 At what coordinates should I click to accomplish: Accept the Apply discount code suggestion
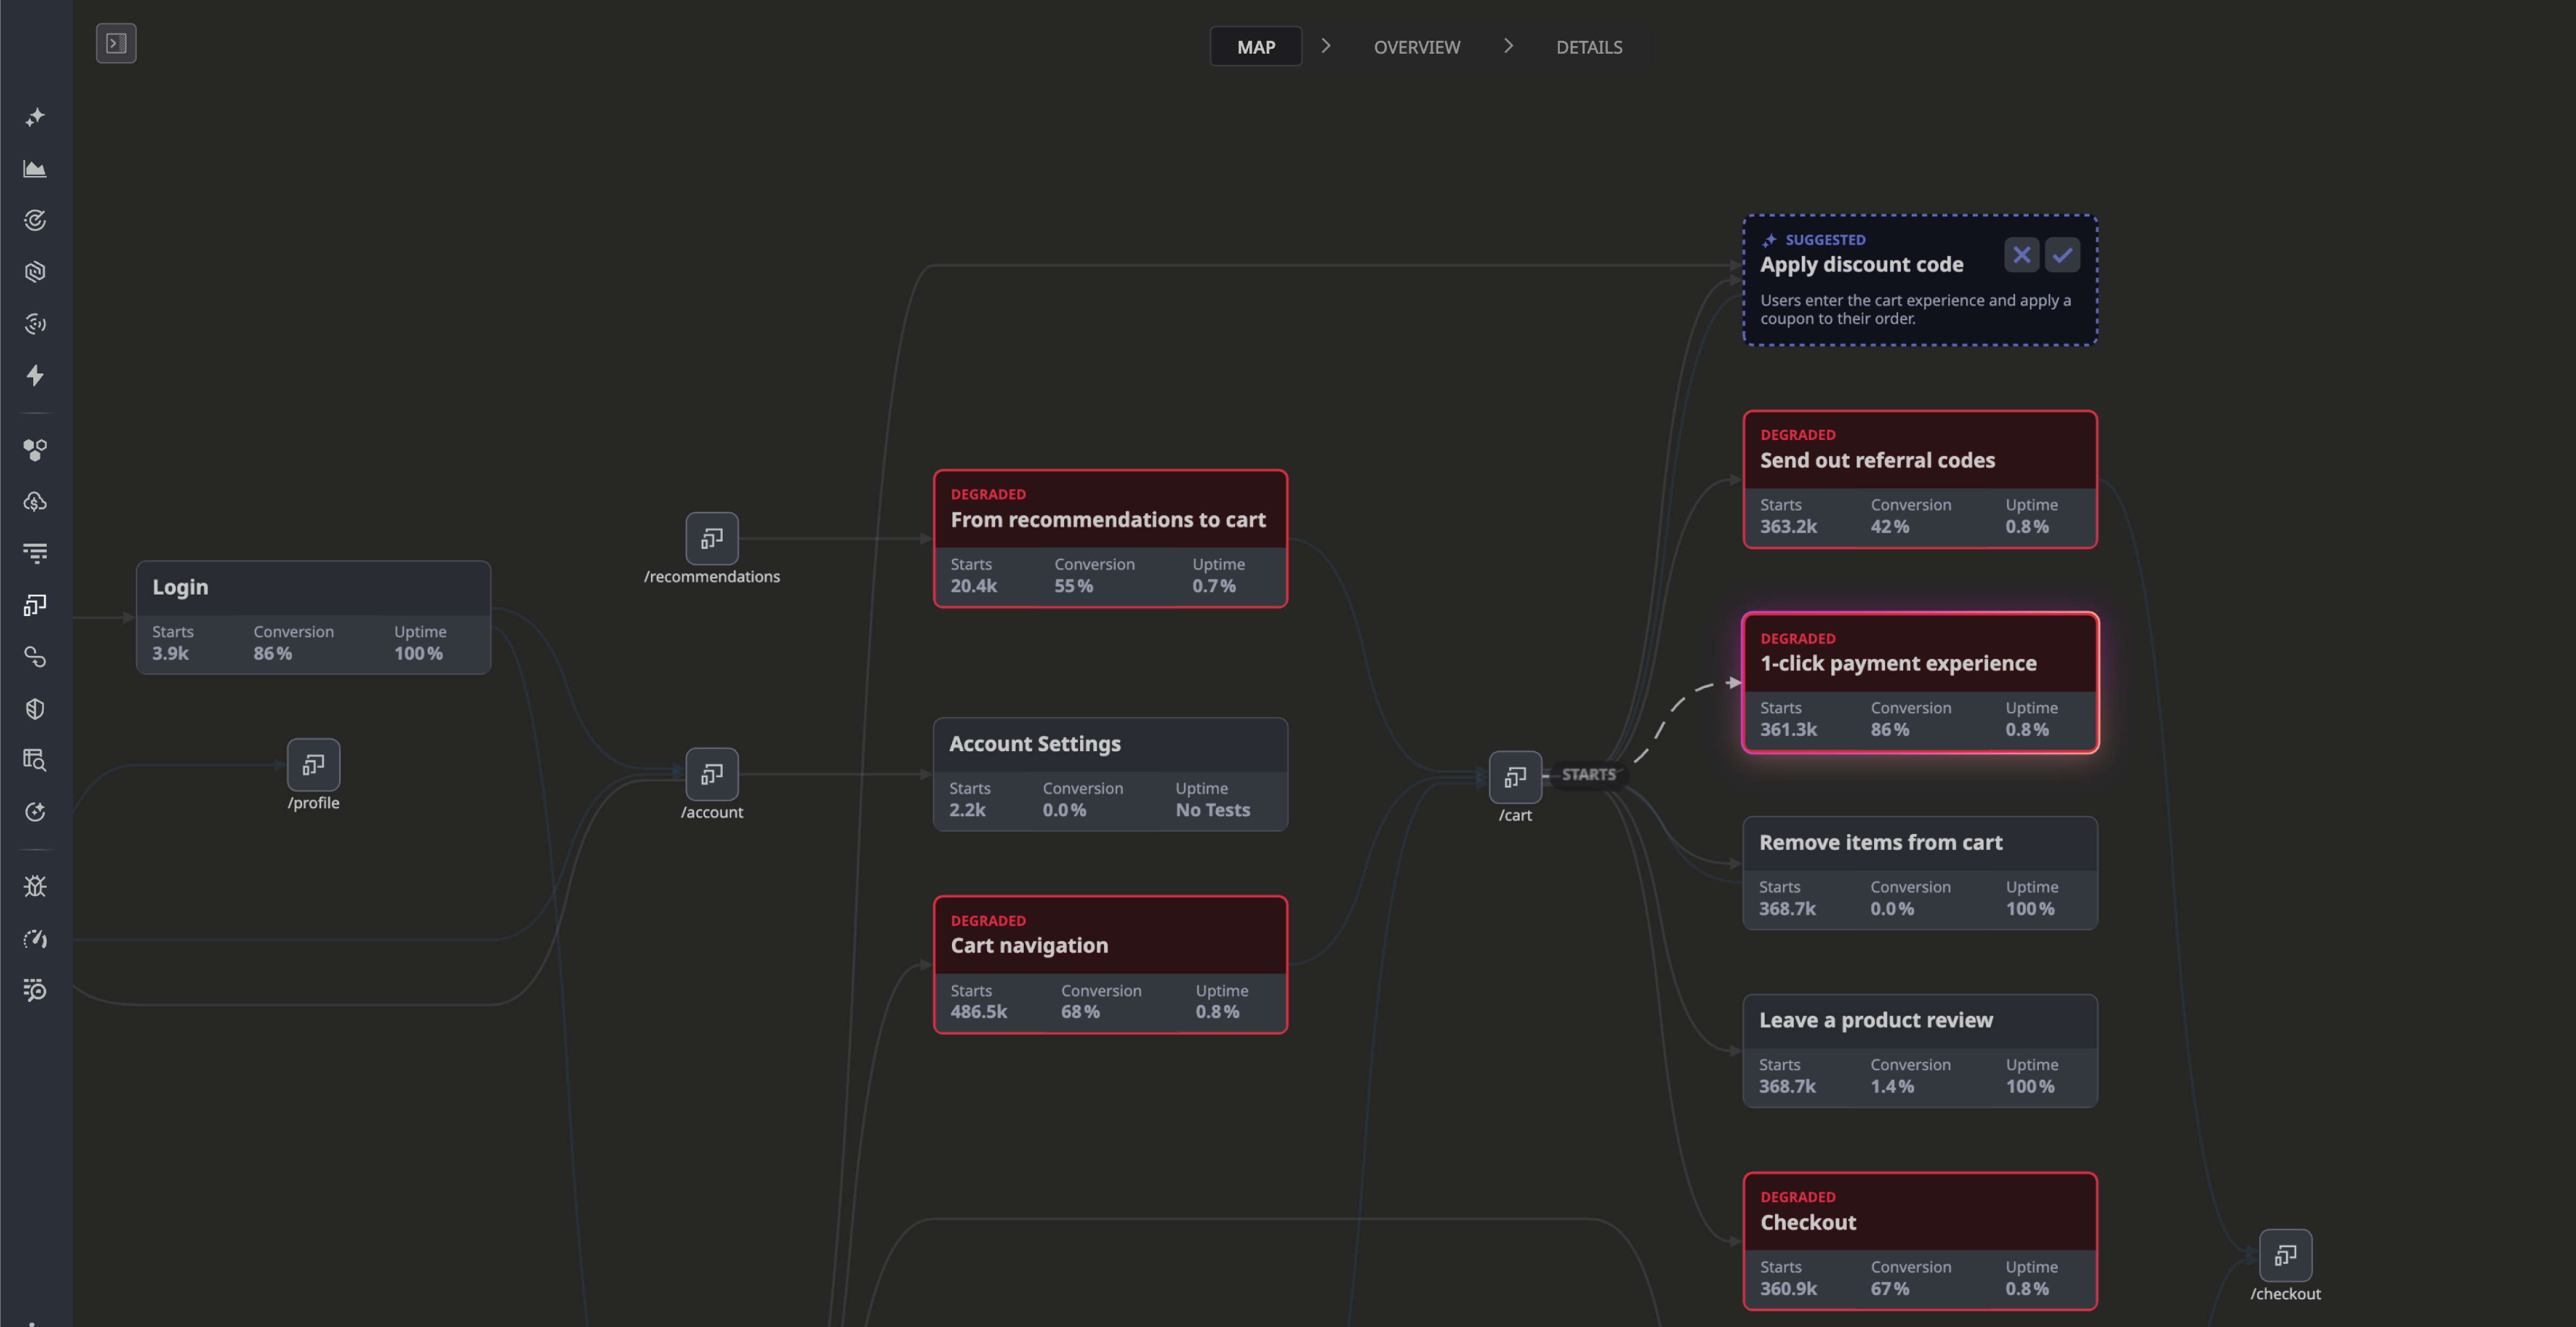click(x=2062, y=255)
